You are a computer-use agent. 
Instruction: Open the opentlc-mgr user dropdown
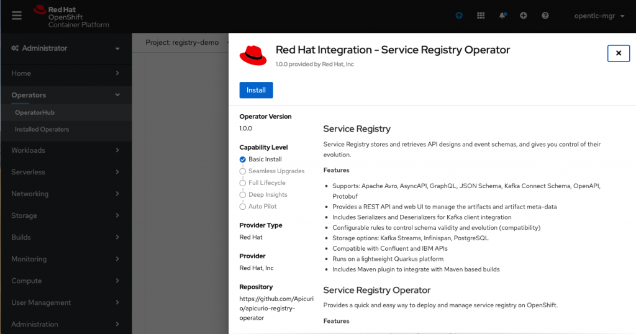[599, 16]
